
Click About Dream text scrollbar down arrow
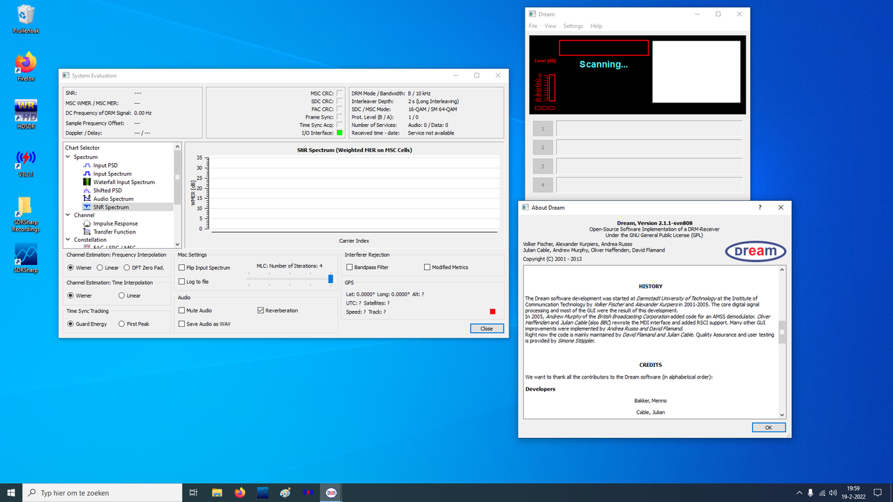[782, 414]
